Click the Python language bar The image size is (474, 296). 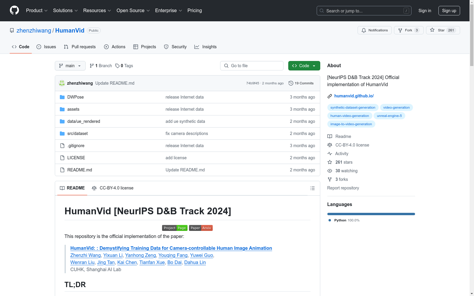371,214
